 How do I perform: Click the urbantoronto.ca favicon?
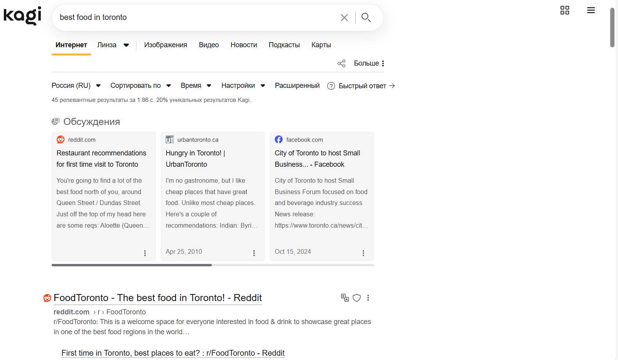pyautogui.click(x=170, y=139)
